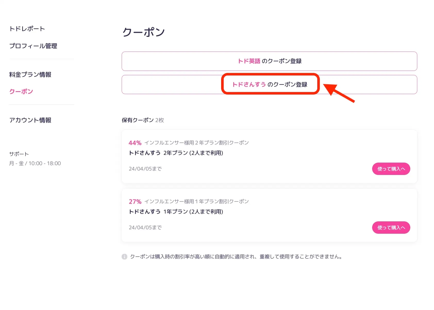
Task: Click the 2年プラン coupon expiry date 24/04/05まで
Action: click(x=145, y=169)
